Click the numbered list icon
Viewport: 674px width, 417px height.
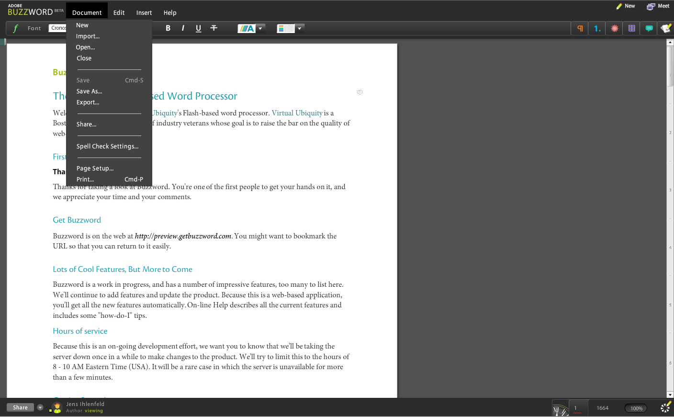coord(596,28)
